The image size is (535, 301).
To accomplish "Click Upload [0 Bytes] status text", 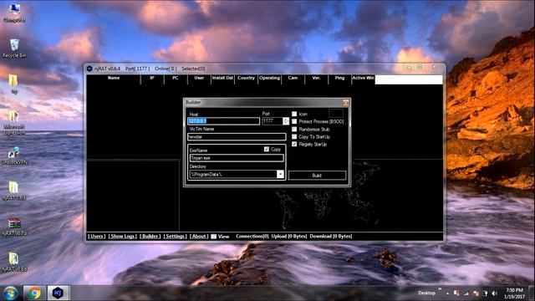I will 289,236.
